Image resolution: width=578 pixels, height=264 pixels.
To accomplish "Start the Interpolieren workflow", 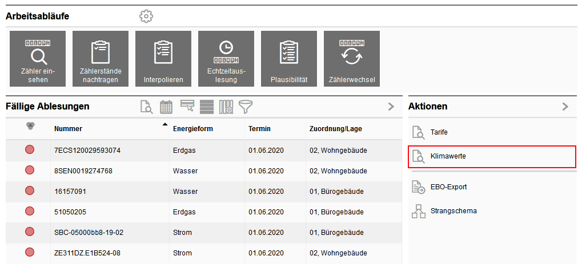I will tap(163, 59).
